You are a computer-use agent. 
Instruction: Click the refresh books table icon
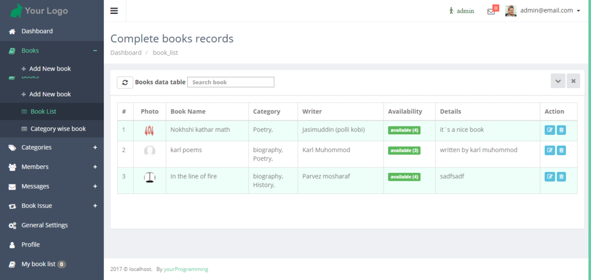[x=125, y=82]
